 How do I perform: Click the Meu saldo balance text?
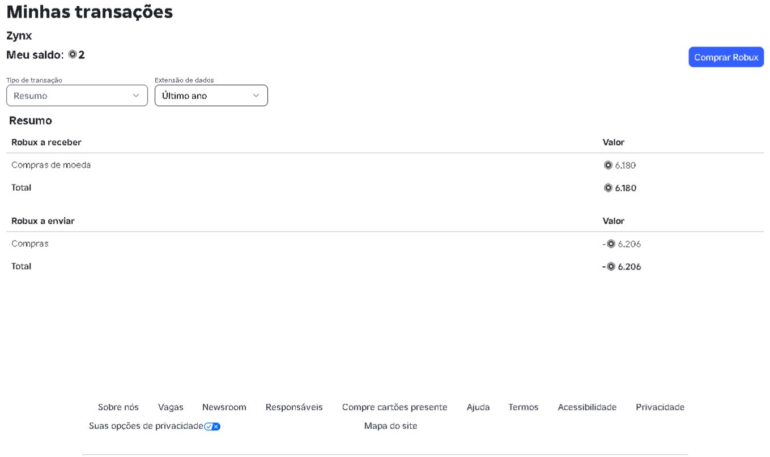45,55
